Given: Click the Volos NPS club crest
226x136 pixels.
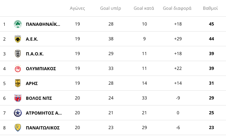Looking at the screenshot, I should tap(18, 98).
